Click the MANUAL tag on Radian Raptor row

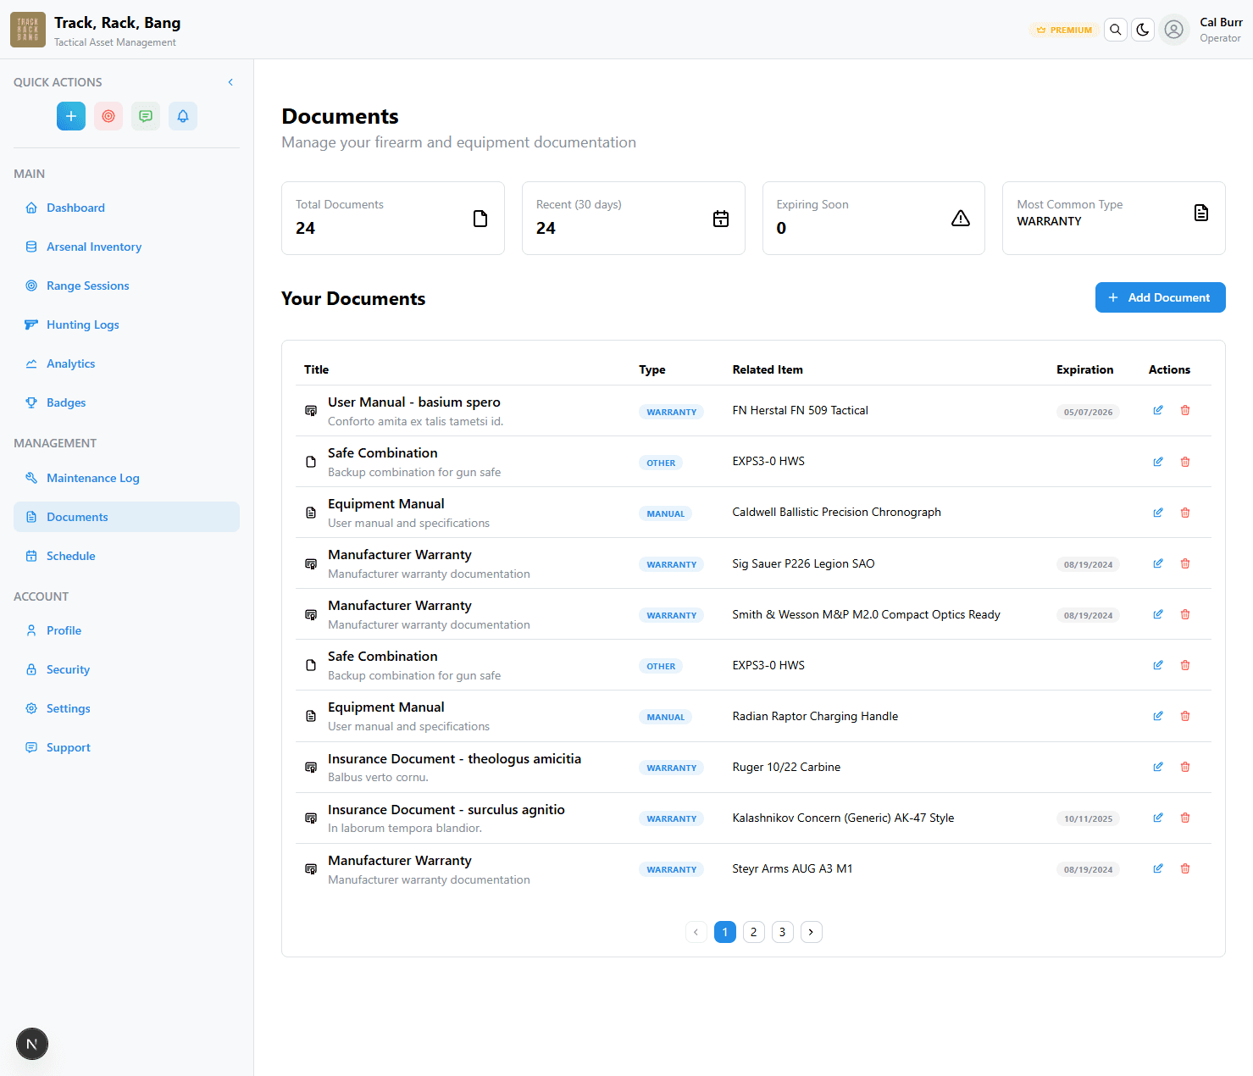click(x=666, y=717)
